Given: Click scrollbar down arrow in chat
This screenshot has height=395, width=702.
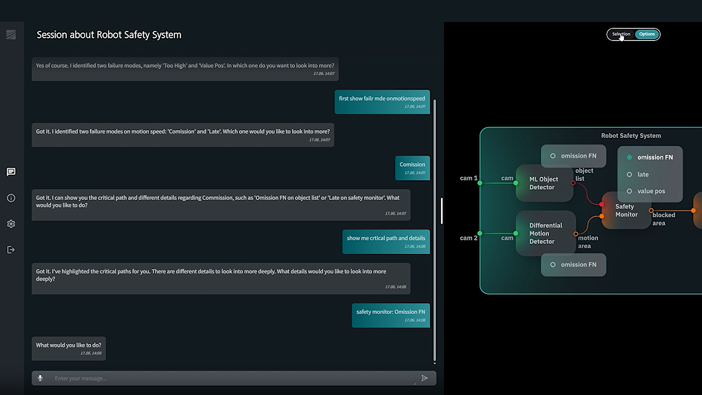Looking at the screenshot, I should 435,363.
